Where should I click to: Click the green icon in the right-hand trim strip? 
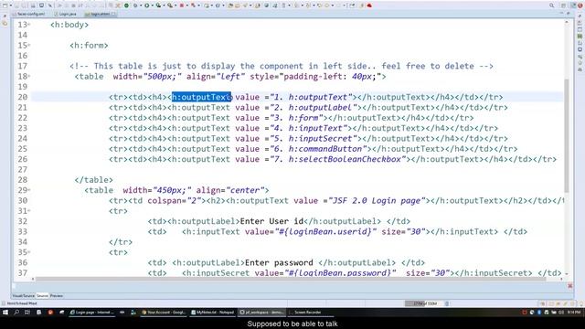tap(580, 37)
